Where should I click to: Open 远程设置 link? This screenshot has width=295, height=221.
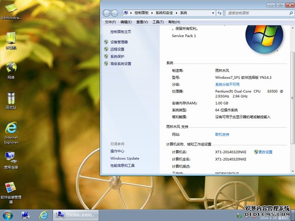[117, 49]
